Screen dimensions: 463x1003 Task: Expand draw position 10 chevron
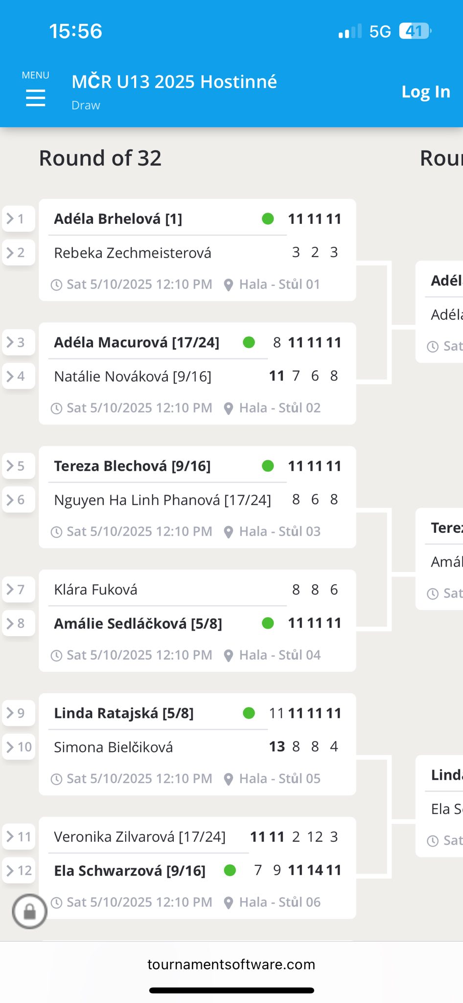pyautogui.click(x=10, y=747)
